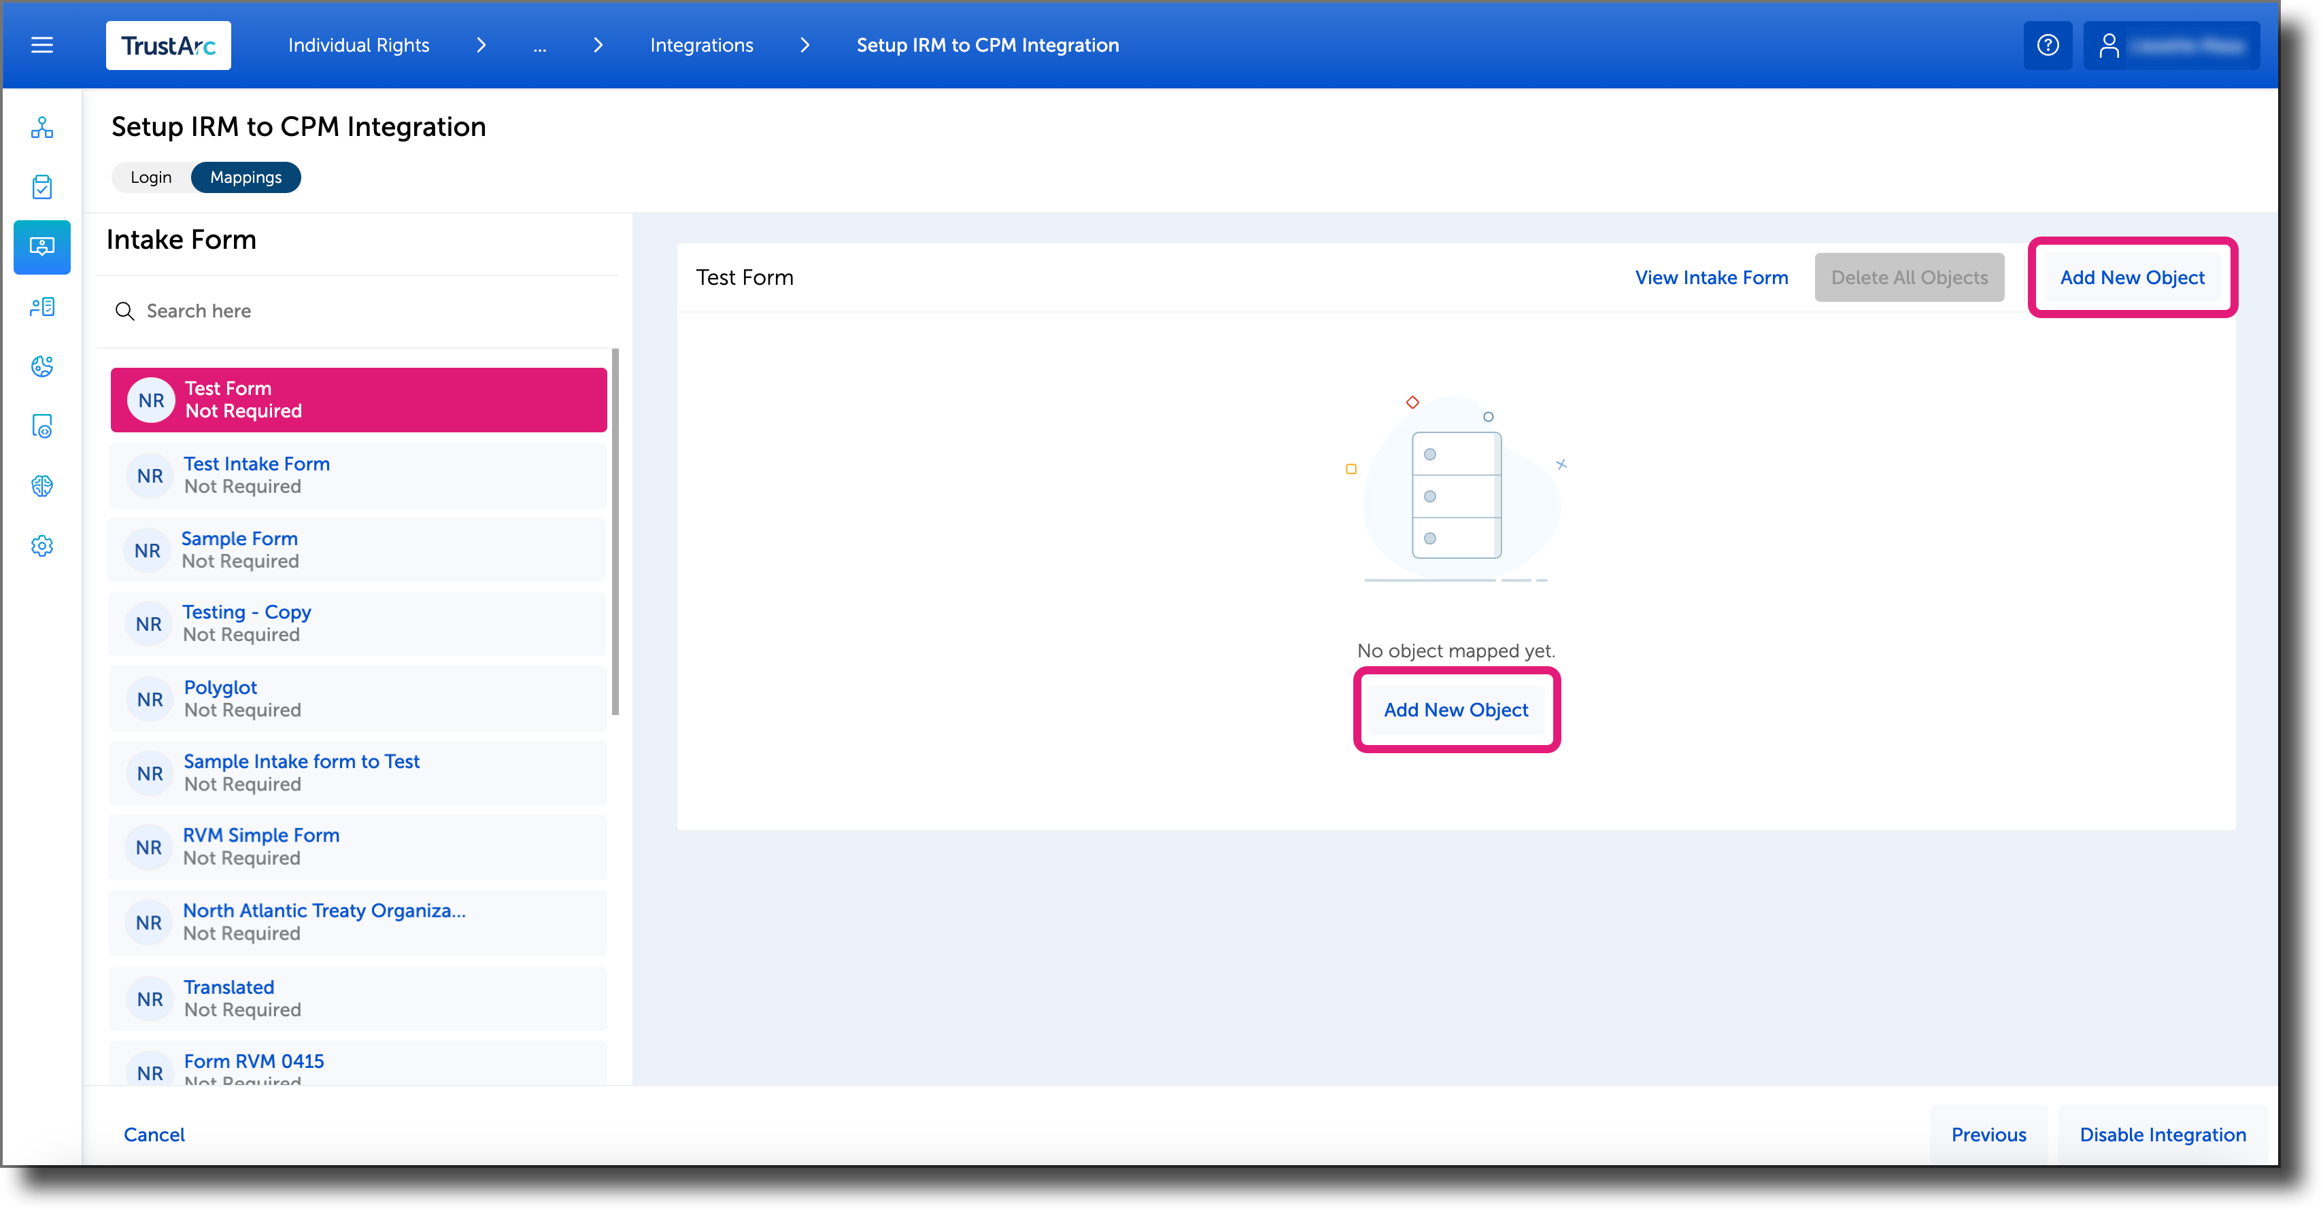
Task: Open the user tasks sidebar icon
Action: coord(42,307)
